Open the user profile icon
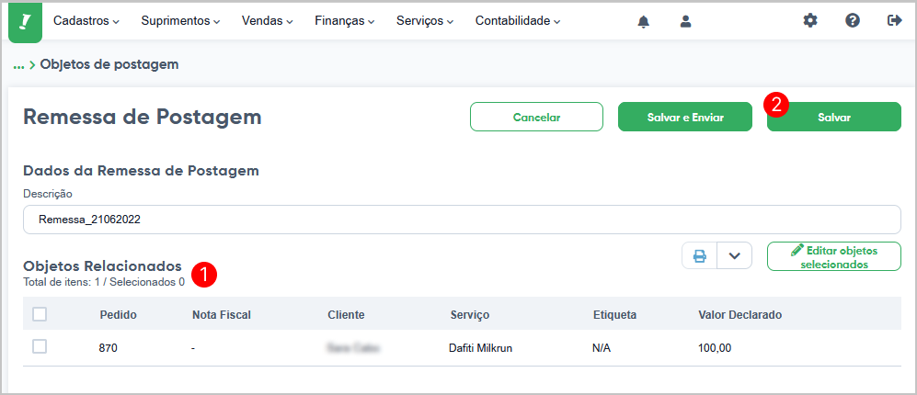The height and width of the screenshot is (395, 917). [x=686, y=22]
